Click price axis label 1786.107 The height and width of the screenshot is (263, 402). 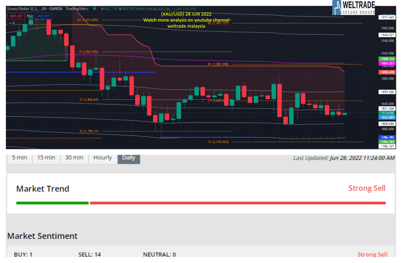[387, 146]
